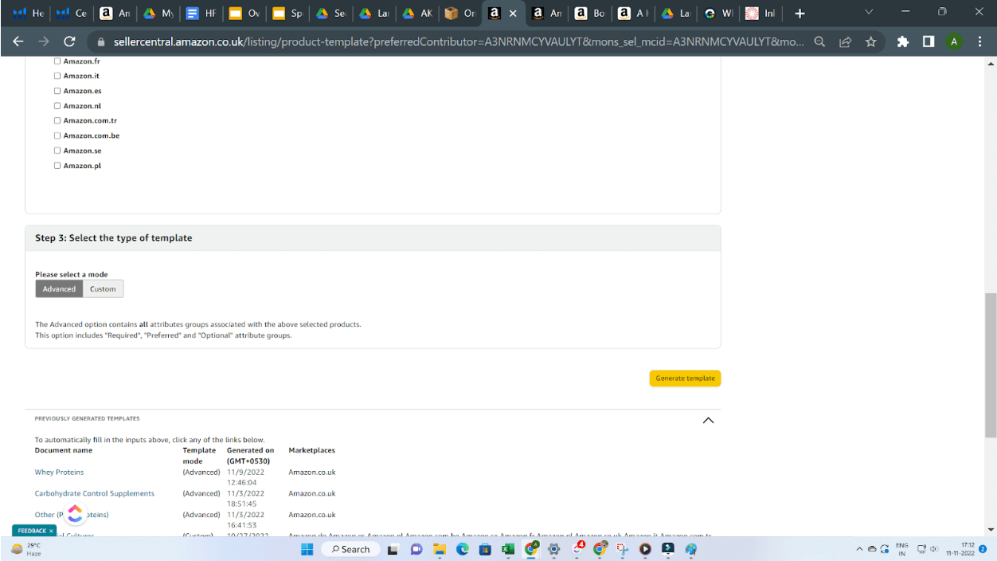Tick the Amazon.com.tr marketplace checkbox
Image resolution: width=997 pixels, height=561 pixels.
(x=57, y=120)
